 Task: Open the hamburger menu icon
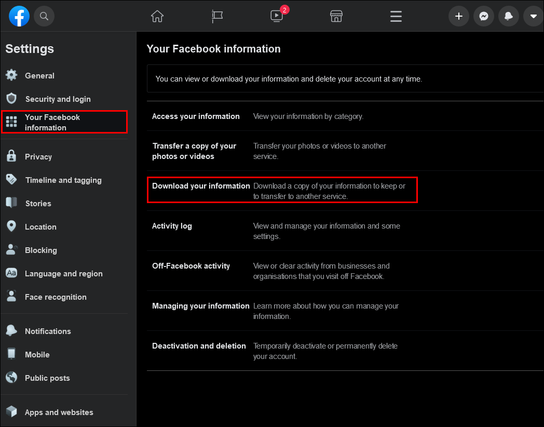pos(396,16)
